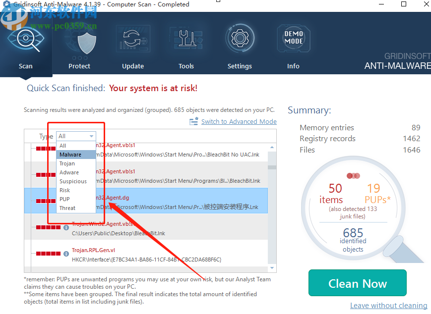Select All in Type dropdown list
The height and width of the screenshot is (314, 431).
tap(76, 146)
